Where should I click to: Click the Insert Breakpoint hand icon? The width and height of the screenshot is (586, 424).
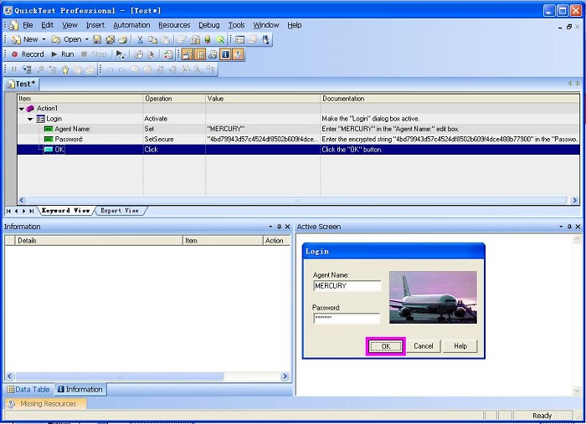[65, 69]
